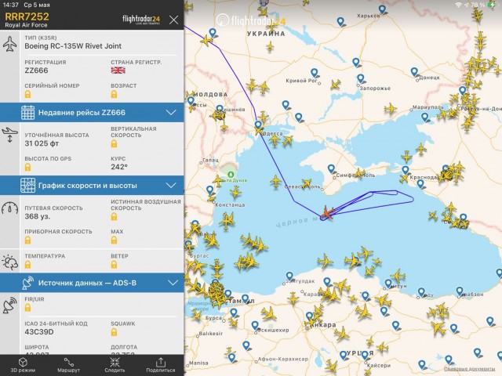Tap the lock under Приборная скорость
This screenshot has width=502, height=376.
28,240
